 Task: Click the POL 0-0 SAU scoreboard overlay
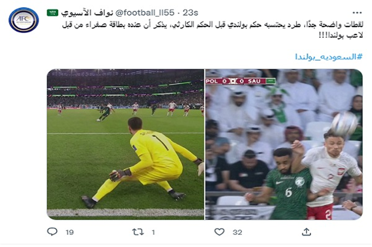[x=241, y=81]
